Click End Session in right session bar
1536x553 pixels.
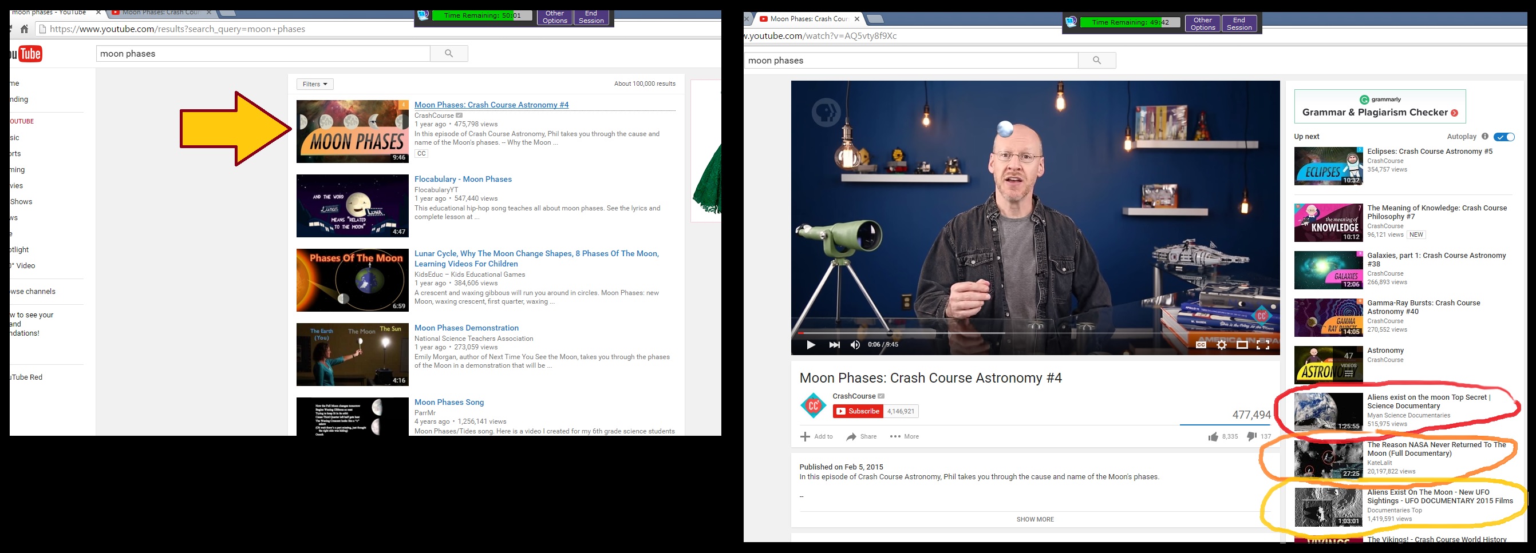coord(1239,24)
